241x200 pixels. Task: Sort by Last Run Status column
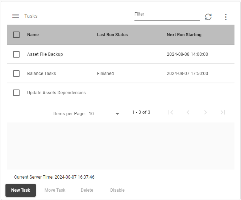112,35
